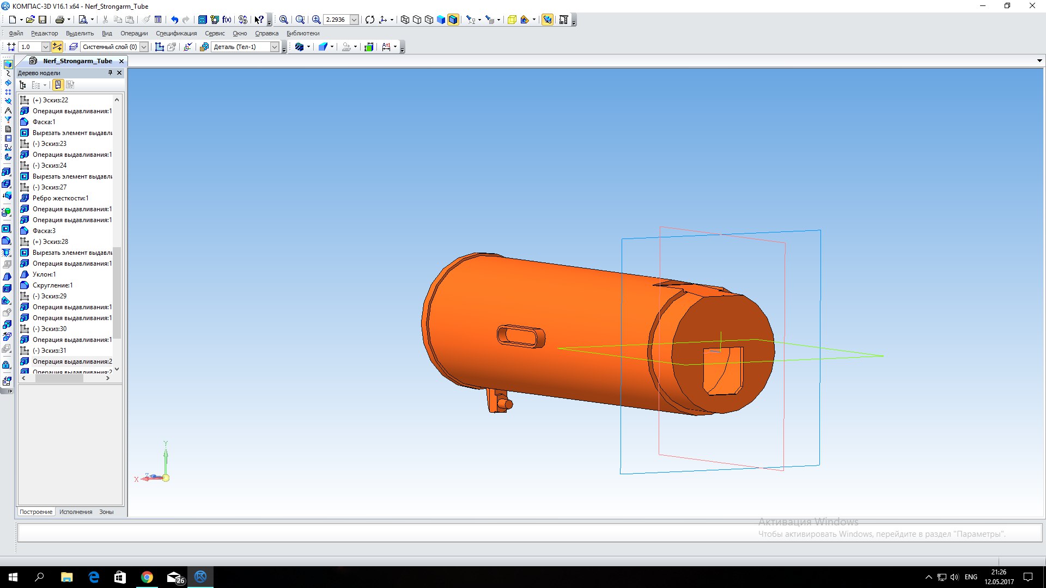Create a new document with the New icon
Screen dimensions: 1046x588
[12, 20]
